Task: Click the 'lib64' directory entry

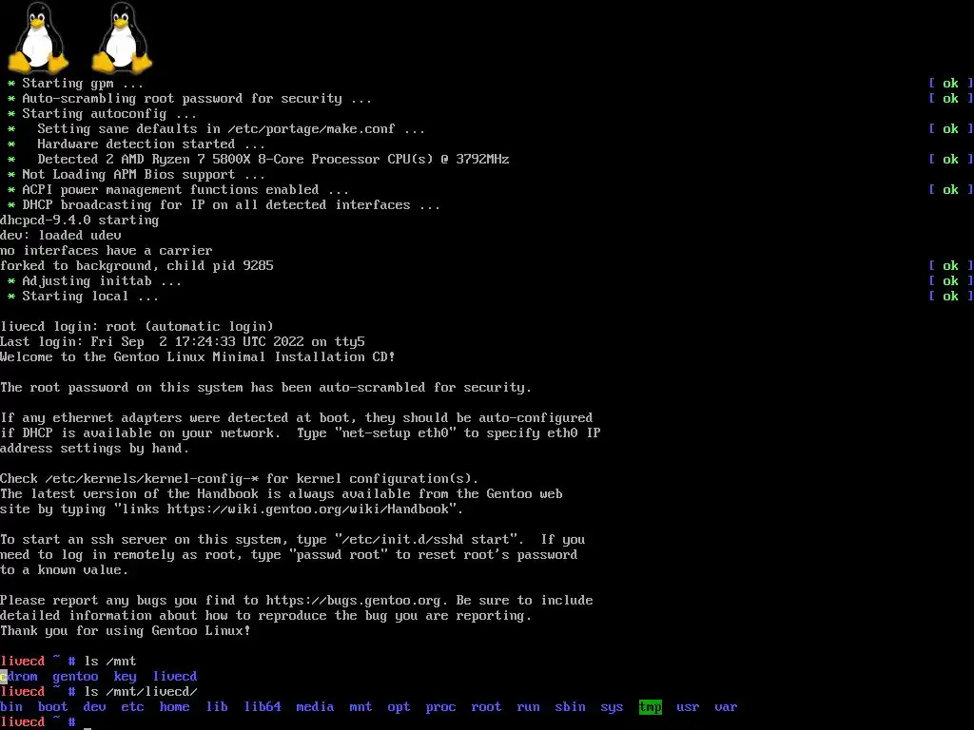Action: [263, 706]
